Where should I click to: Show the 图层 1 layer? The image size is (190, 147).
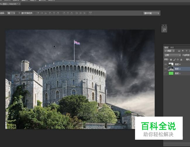(165, 73)
